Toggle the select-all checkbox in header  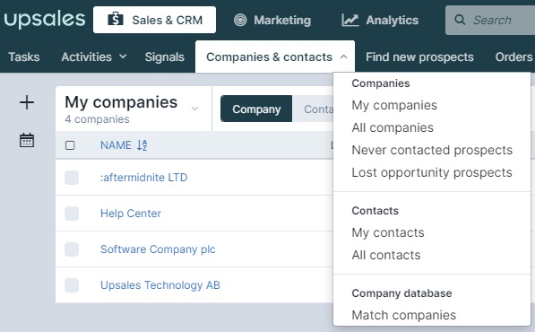(70, 145)
